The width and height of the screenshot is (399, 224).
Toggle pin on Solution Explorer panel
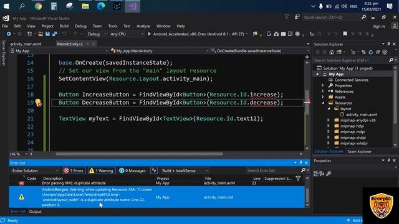coord(388,44)
